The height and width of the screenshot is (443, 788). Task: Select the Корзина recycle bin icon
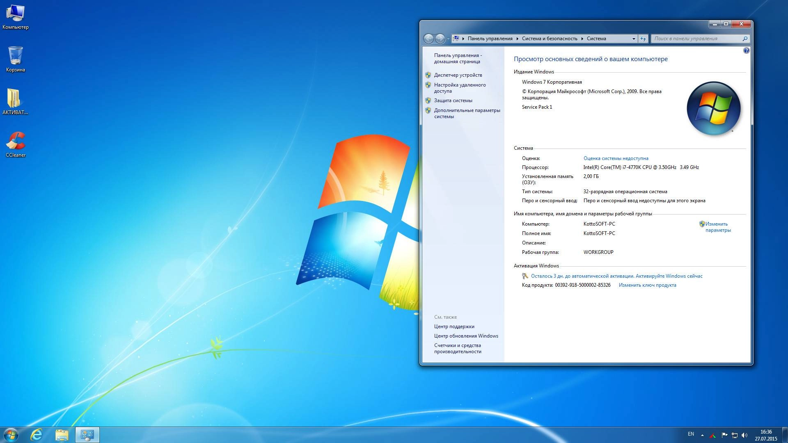(x=15, y=59)
